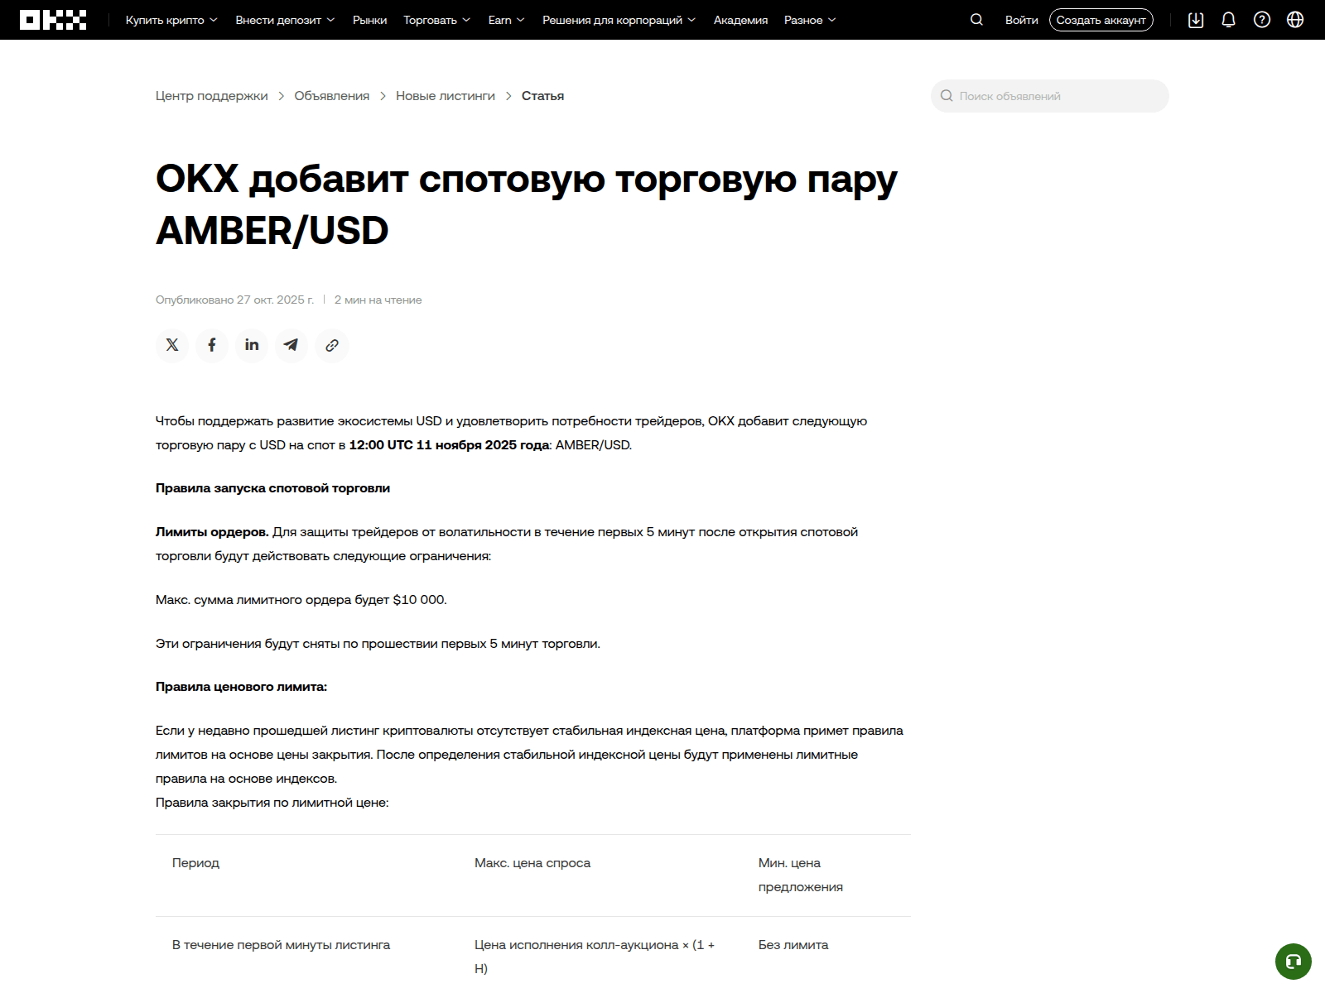Focus the Поиск объявлений search field

1050,96
